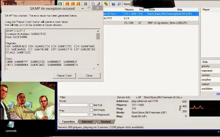220x137 pixels.
Task: Click the EFLAGS register line in report
Action: [18, 52]
